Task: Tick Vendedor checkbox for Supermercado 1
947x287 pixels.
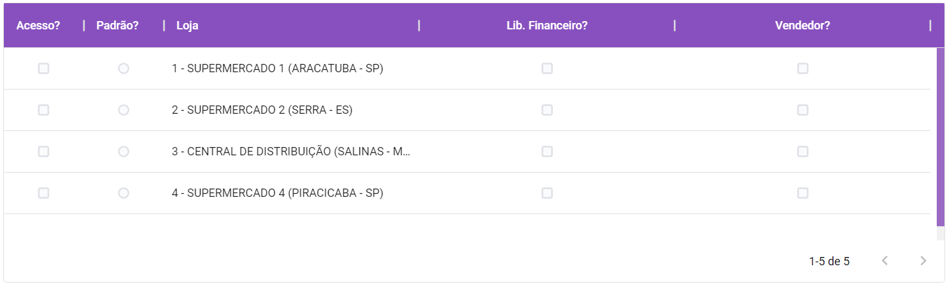Action: [x=803, y=68]
